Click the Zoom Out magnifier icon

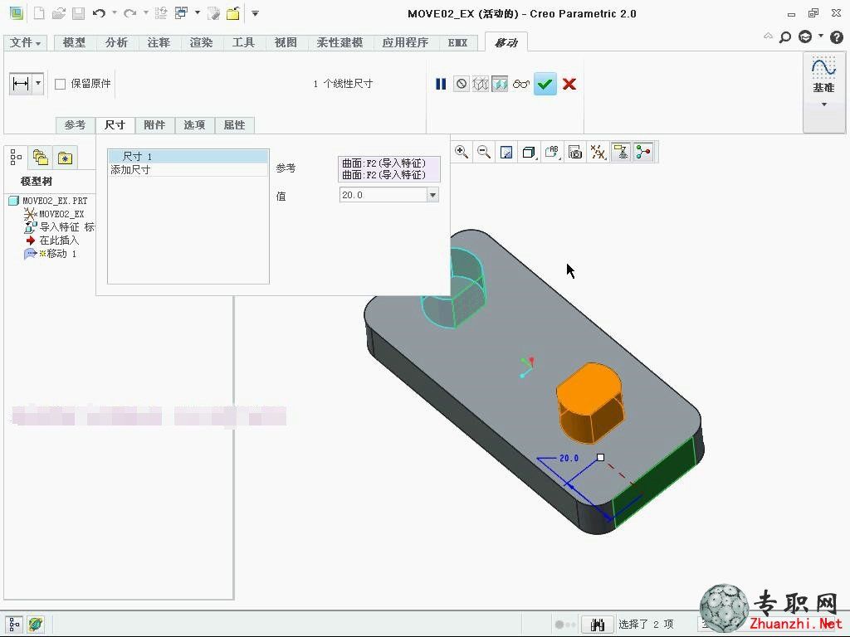coord(484,153)
